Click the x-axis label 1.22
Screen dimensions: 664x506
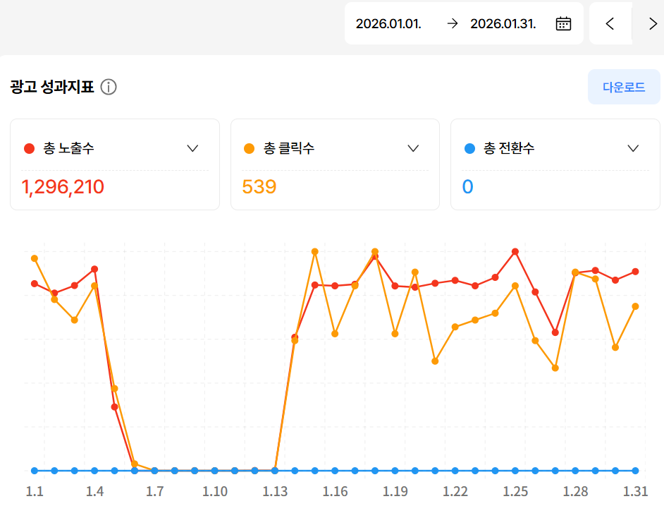455,492
